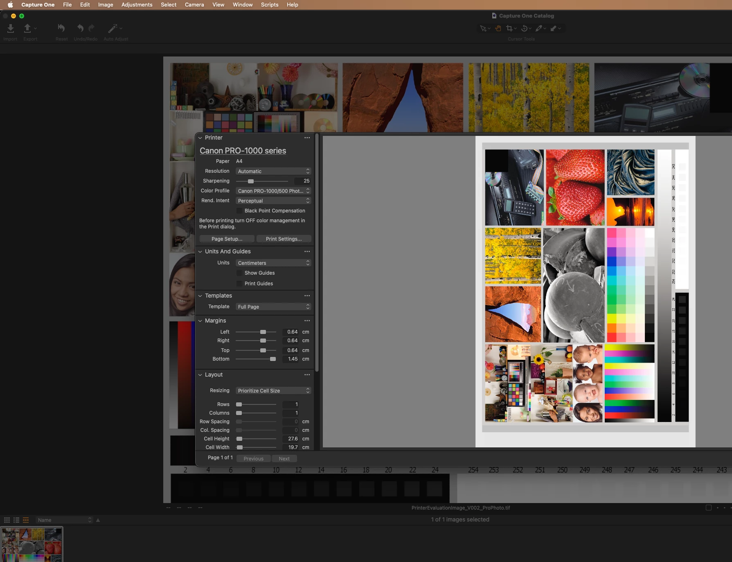
Task: Open the Adjustments menu
Action: click(137, 5)
